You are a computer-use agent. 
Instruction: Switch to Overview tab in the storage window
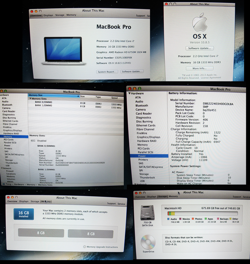pyautogui.click(x=140, y=197)
